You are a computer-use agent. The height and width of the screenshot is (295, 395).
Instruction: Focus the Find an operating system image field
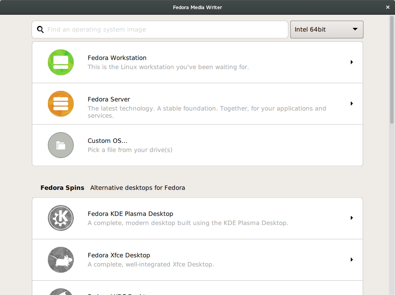(160, 29)
